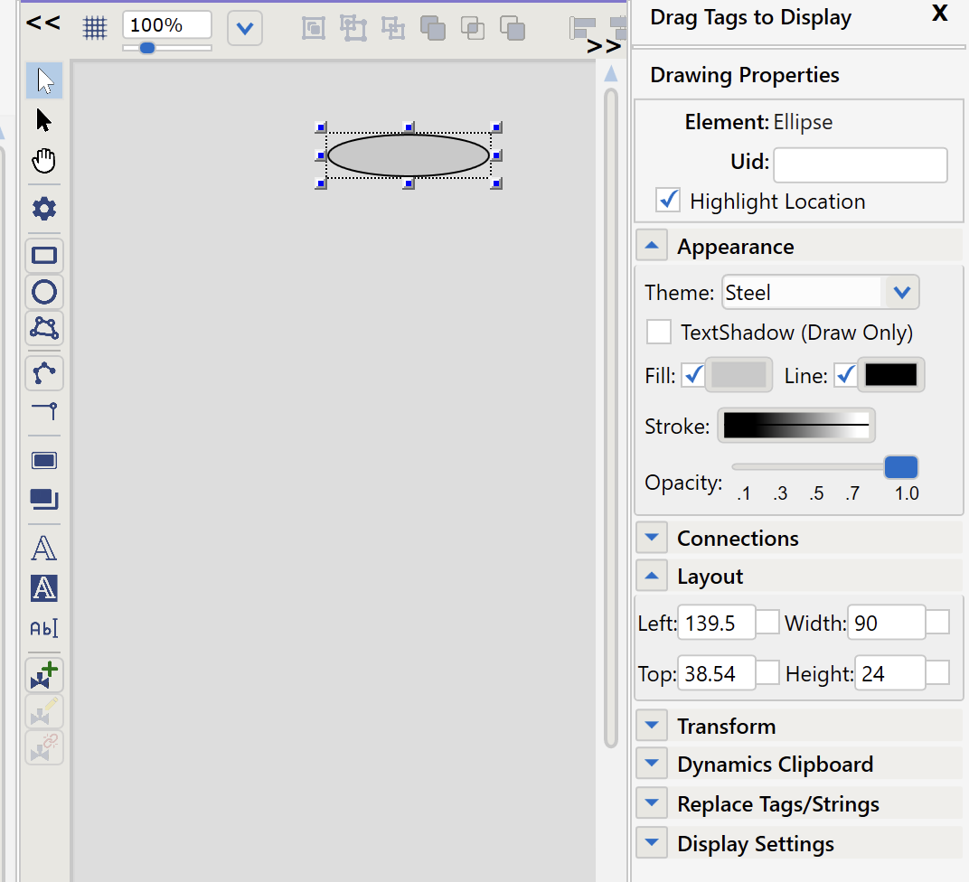Collapse the left panel with << button
The height and width of the screenshot is (882, 969).
43,23
